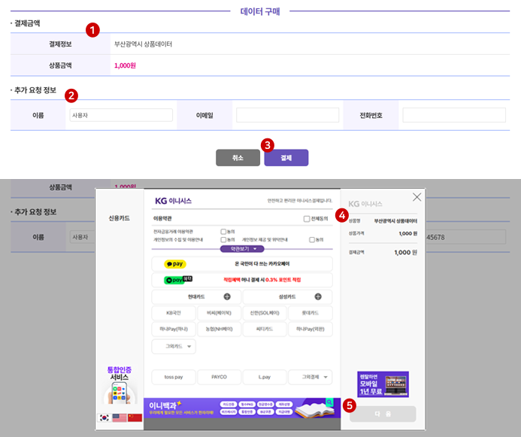Close the KG 이니시스 payment popup
The image size is (521, 437).
[416, 197]
